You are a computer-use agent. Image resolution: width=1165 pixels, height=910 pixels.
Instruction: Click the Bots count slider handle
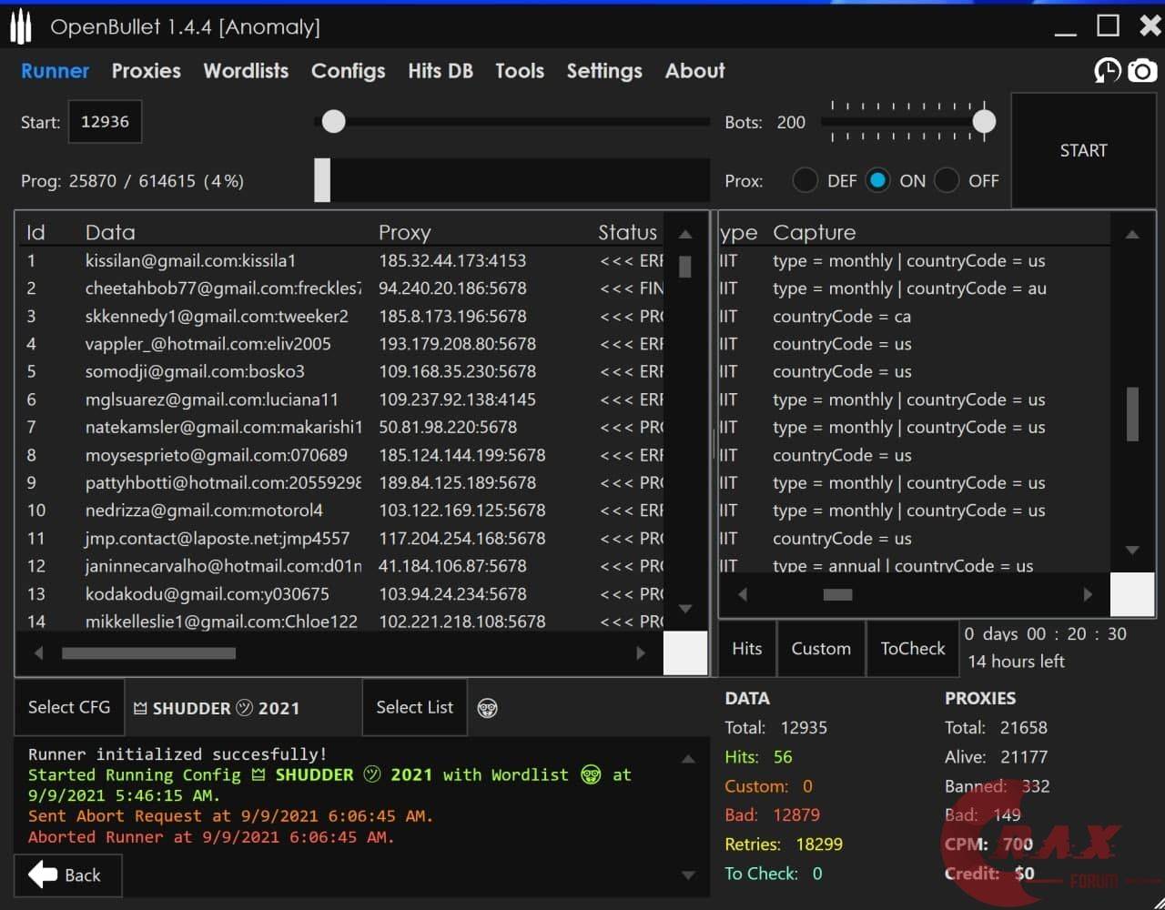[984, 121]
